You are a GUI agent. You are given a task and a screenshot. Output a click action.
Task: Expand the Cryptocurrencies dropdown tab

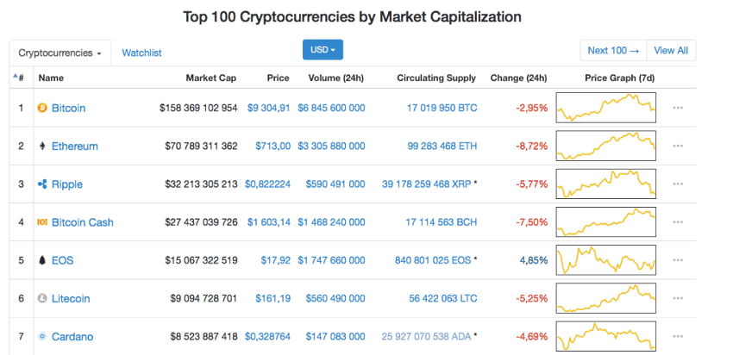(x=60, y=53)
